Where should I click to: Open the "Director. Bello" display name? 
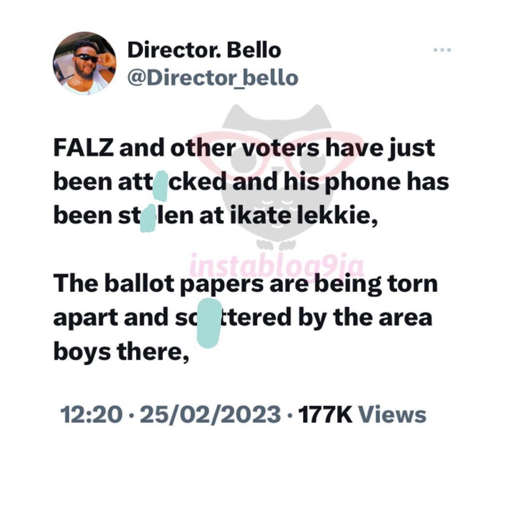(204, 50)
